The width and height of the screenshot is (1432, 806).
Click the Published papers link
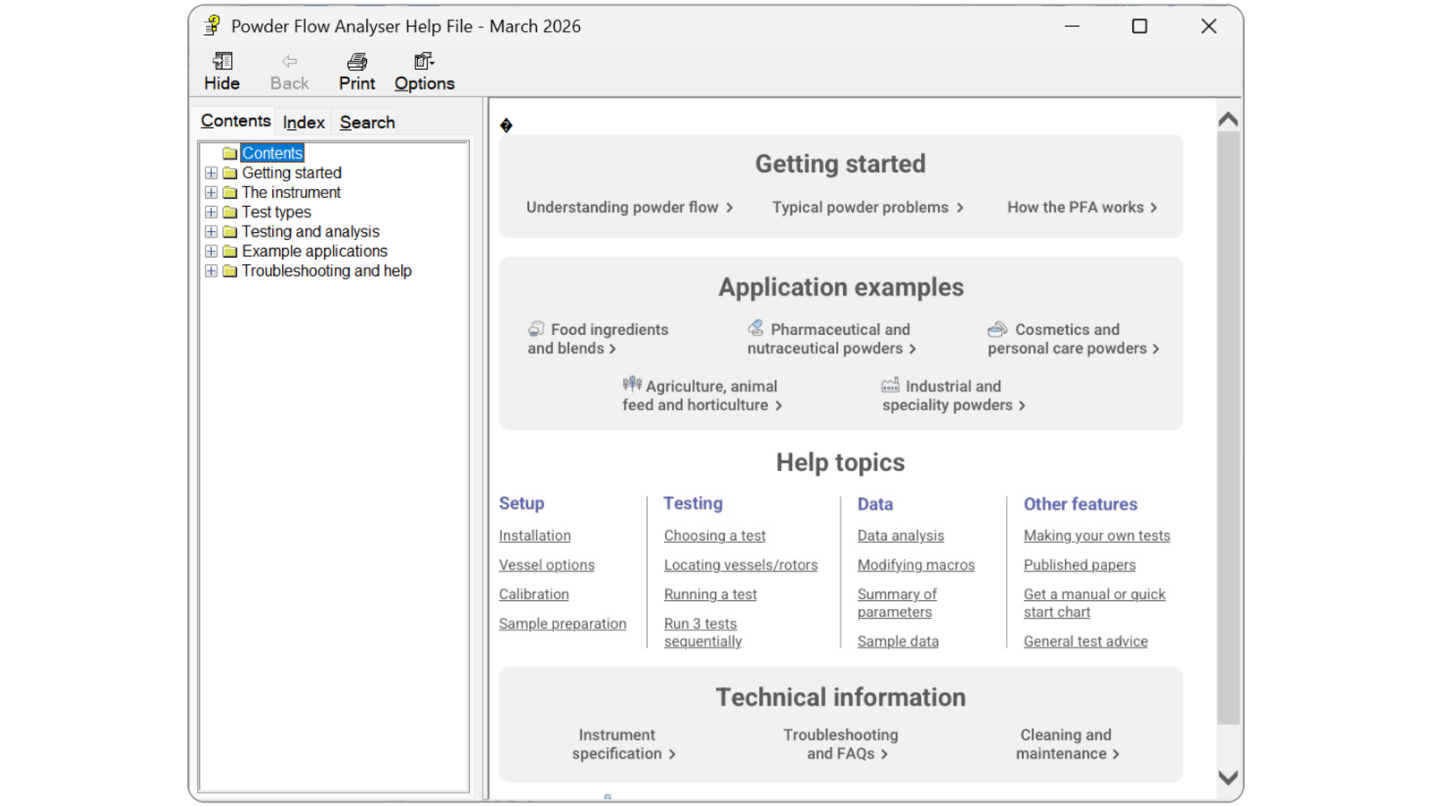[x=1079, y=565]
